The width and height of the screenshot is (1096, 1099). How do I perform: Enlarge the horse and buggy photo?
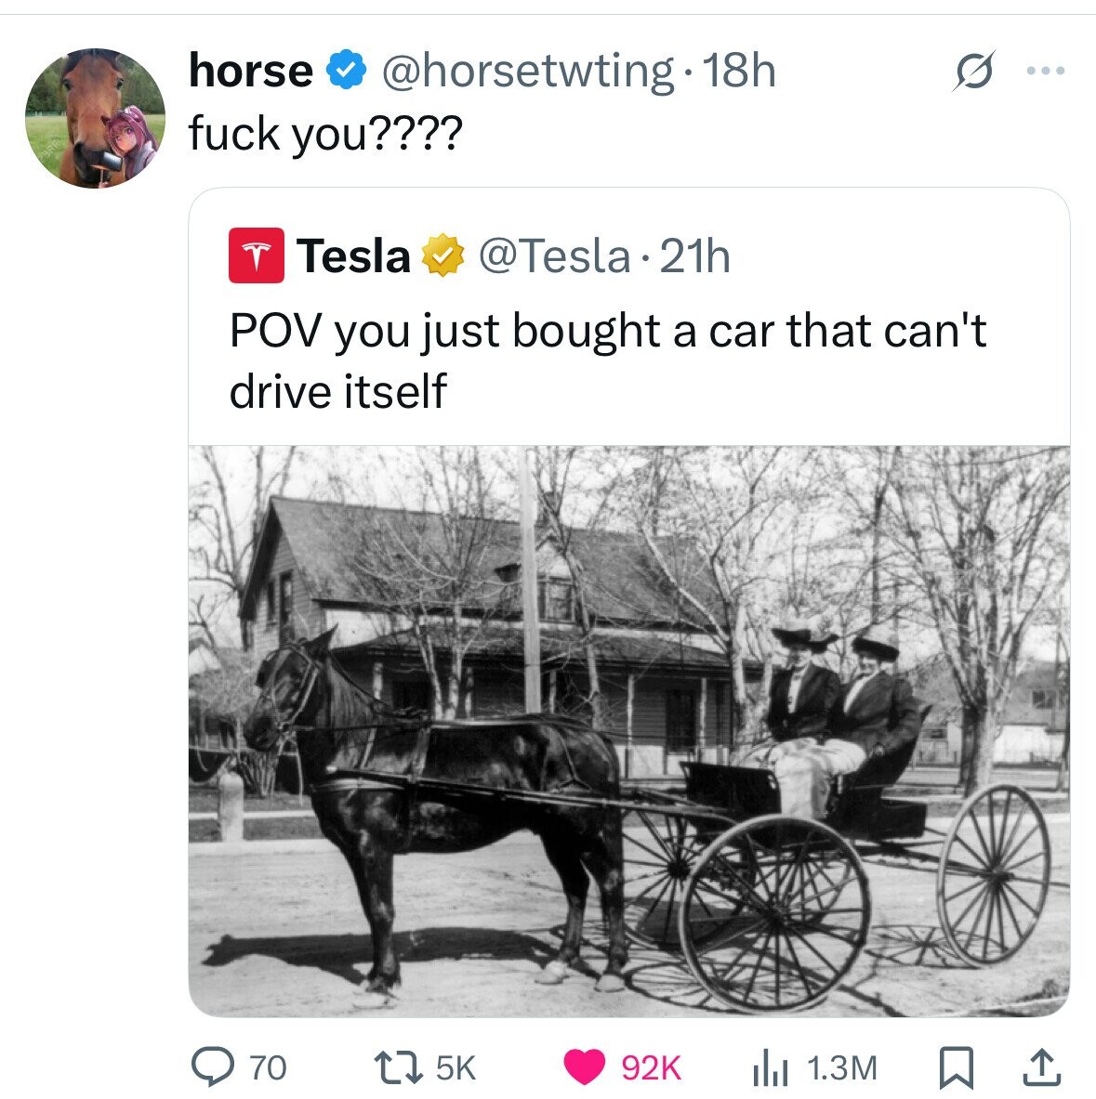(x=629, y=730)
